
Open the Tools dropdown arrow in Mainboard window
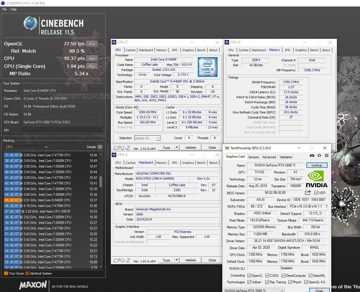point(177,260)
